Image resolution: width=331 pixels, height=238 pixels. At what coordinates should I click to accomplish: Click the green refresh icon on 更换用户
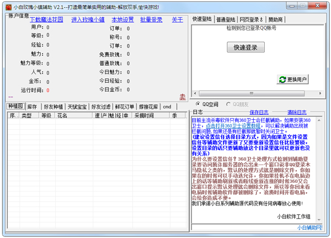point(282,80)
